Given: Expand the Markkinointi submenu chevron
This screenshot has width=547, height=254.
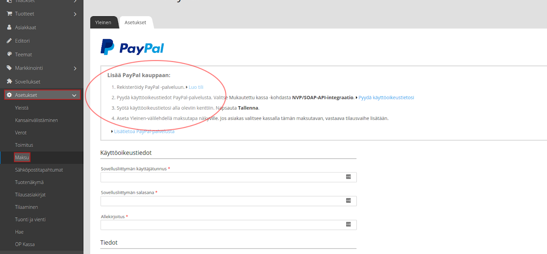Looking at the screenshot, I should click(x=75, y=68).
